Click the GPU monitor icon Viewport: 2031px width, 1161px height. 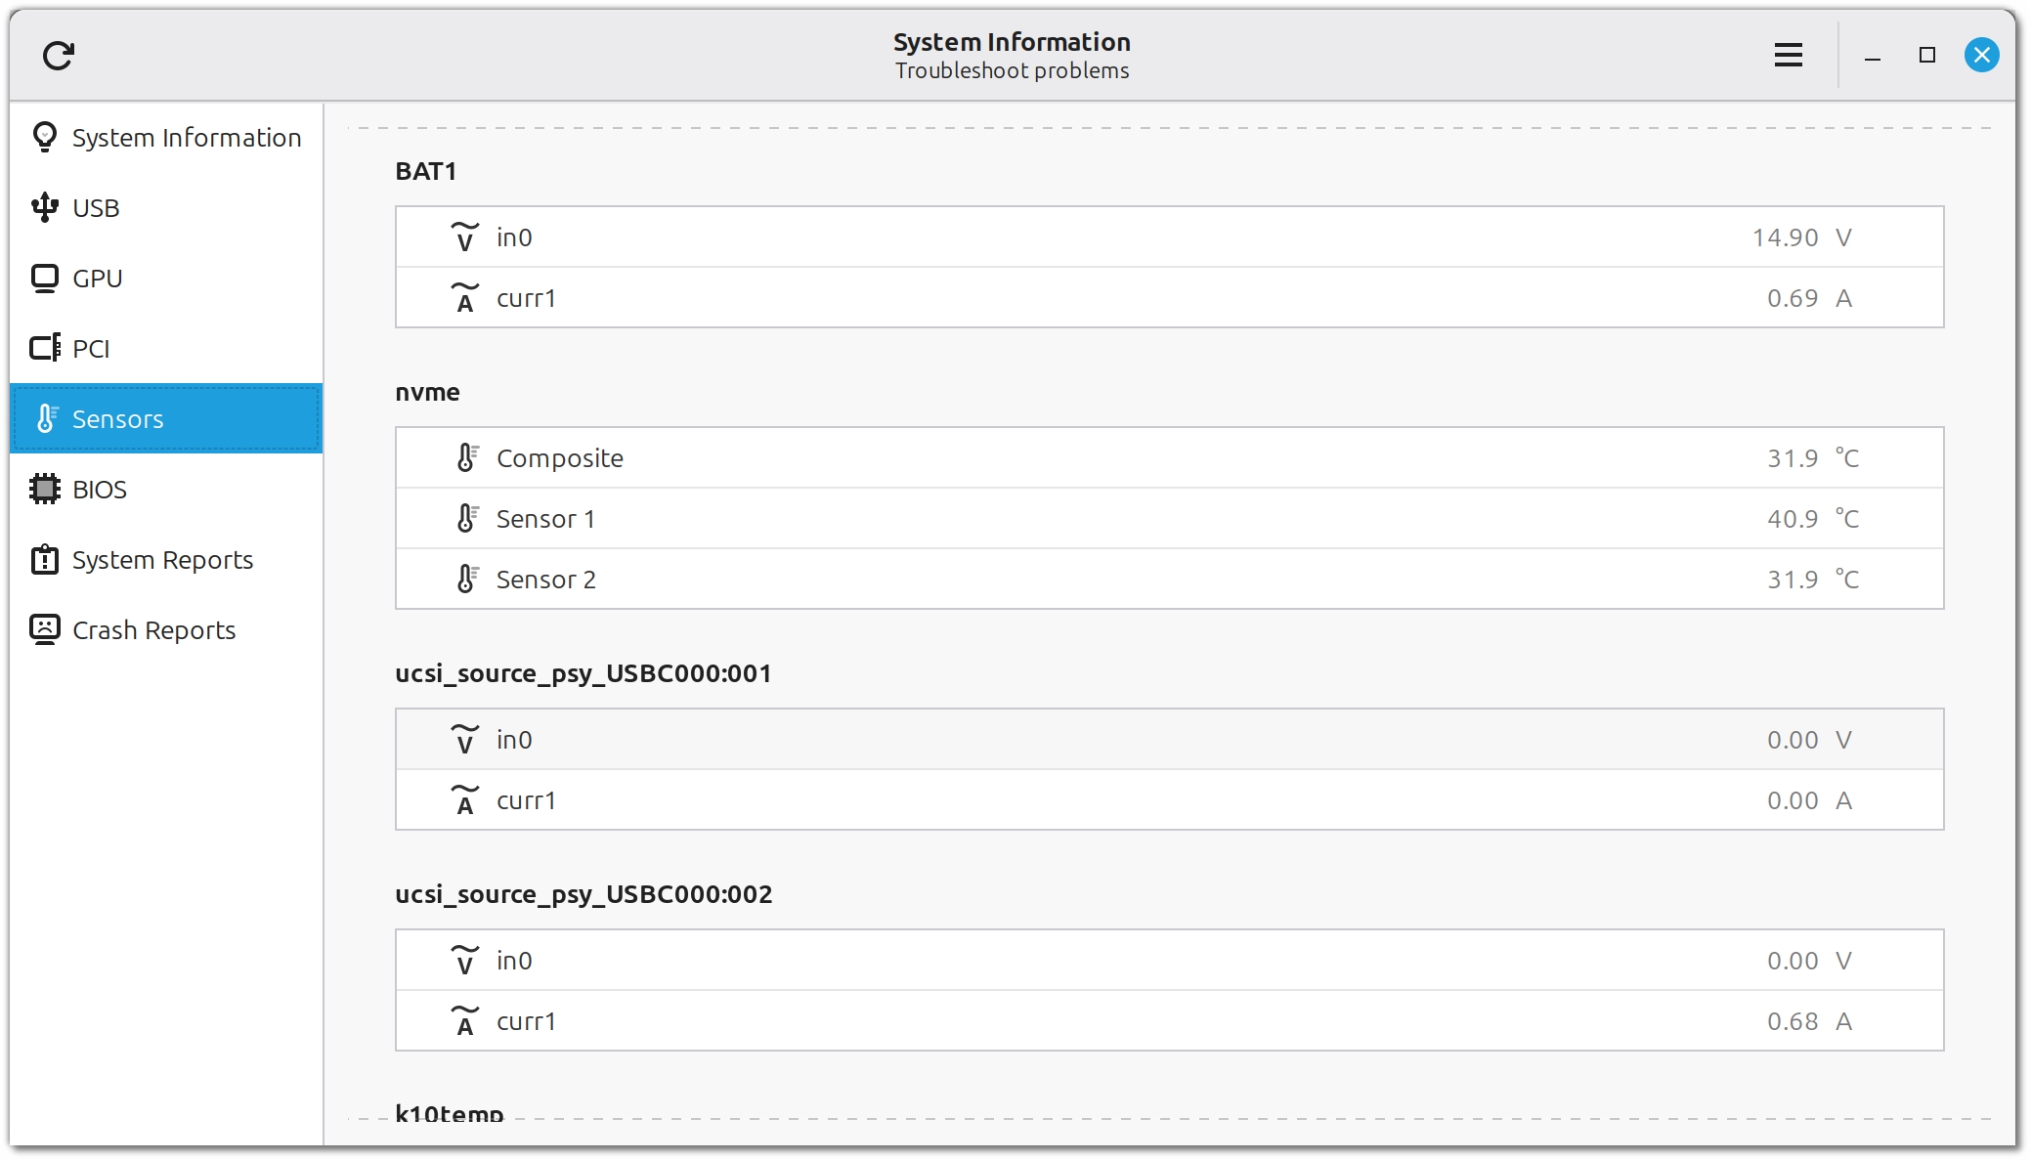[44, 279]
